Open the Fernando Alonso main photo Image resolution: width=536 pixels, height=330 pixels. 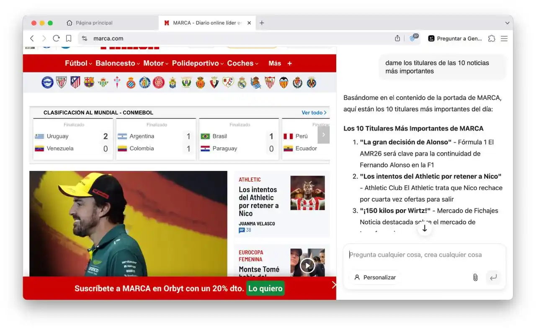pyautogui.click(x=128, y=224)
